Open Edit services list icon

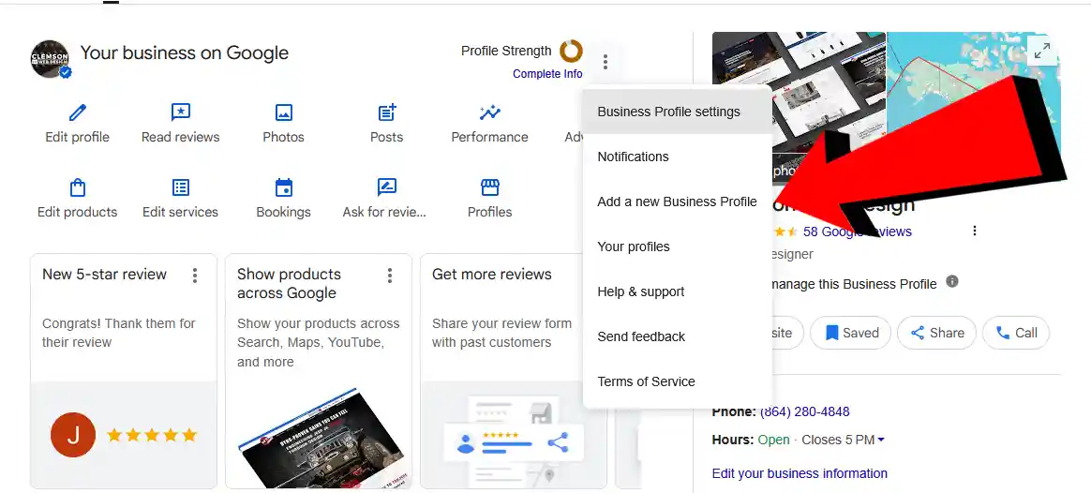[180, 187]
